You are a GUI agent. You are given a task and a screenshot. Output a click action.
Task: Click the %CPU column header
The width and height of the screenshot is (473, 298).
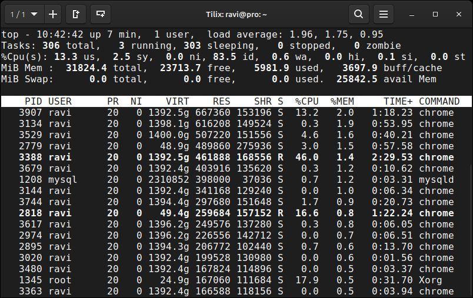click(307, 101)
